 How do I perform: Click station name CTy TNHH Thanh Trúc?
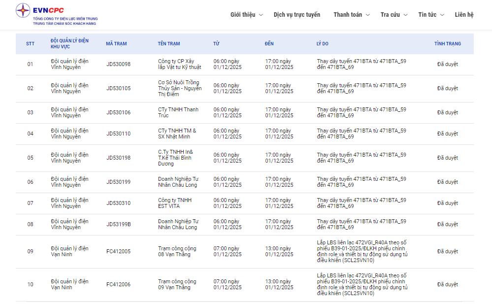coord(178,112)
